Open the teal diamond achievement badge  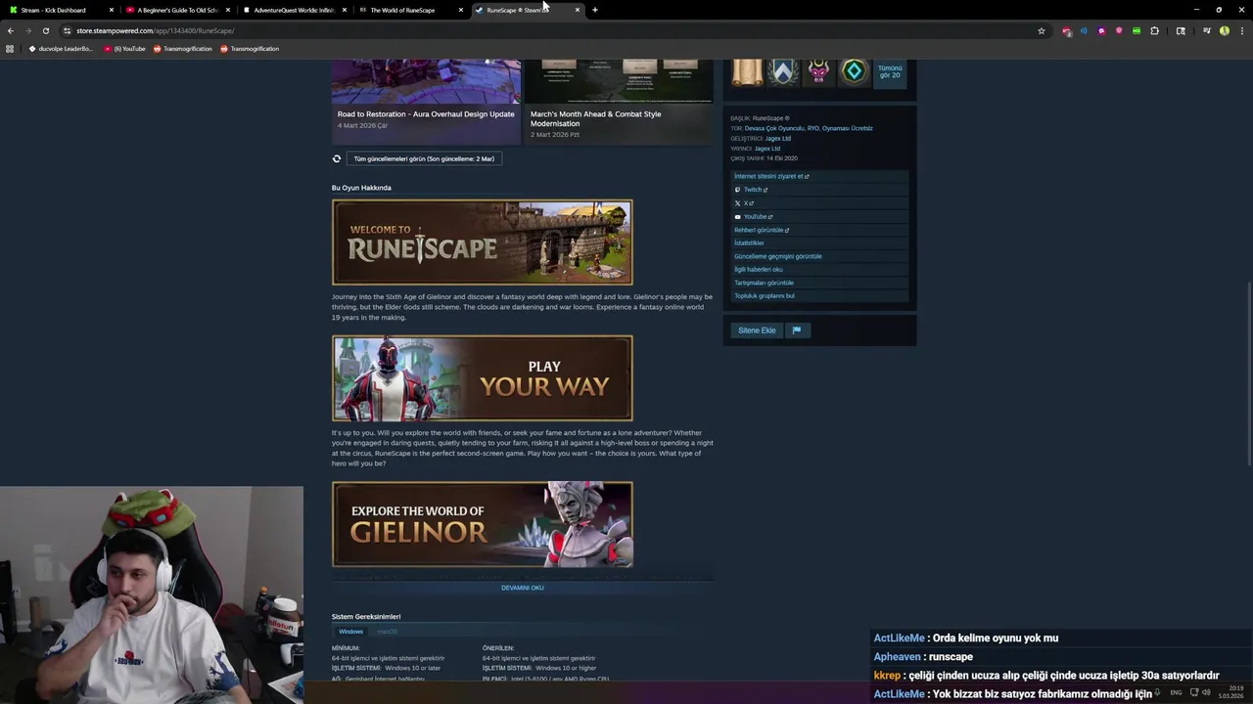[x=855, y=71]
